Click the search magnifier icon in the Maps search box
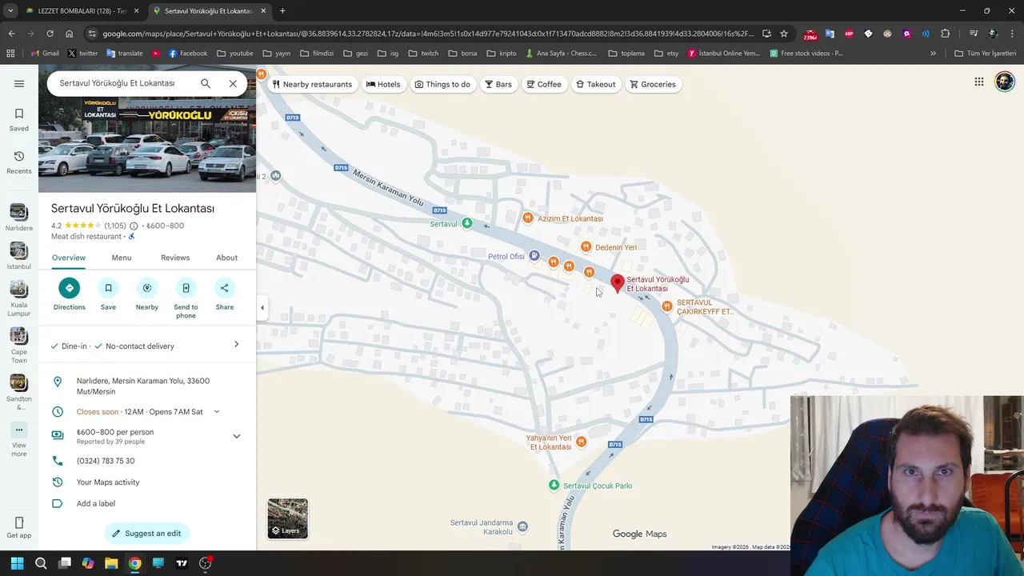 point(206,83)
